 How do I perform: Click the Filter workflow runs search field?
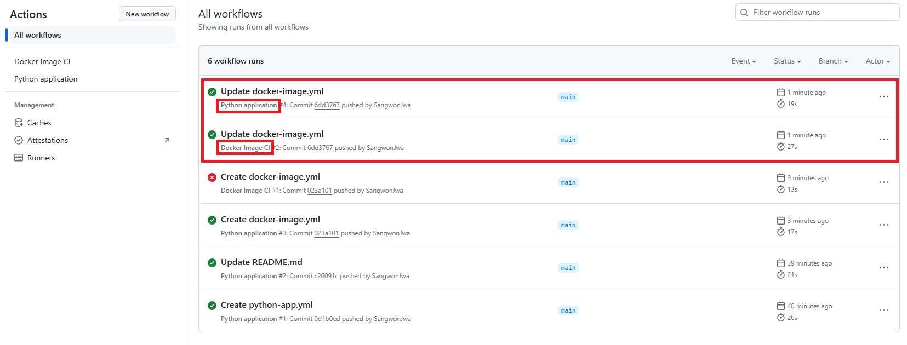point(822,13)
